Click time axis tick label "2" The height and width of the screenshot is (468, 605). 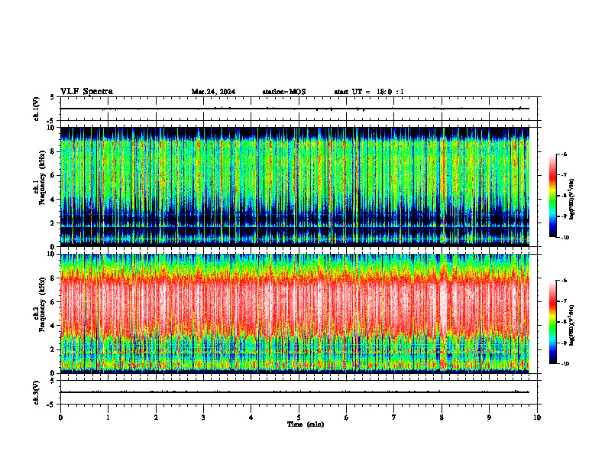click(156, 418)
